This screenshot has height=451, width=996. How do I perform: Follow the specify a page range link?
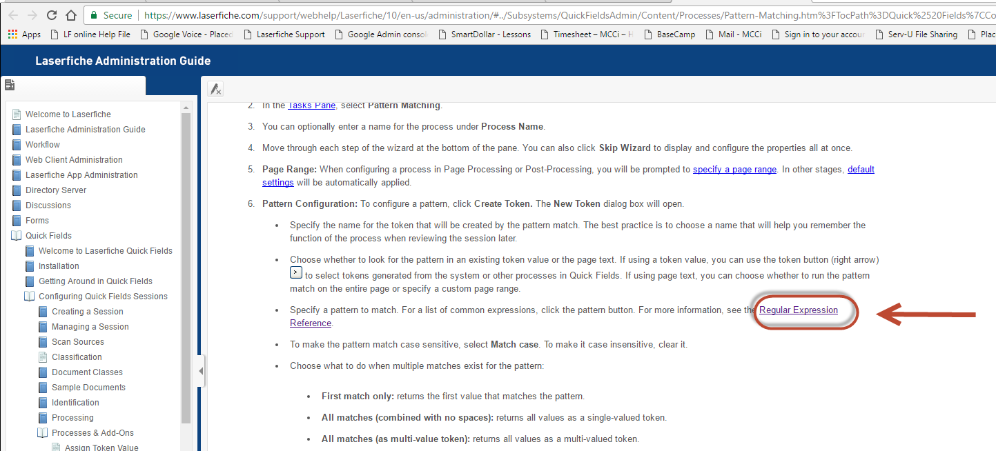[x=734, y=169]
